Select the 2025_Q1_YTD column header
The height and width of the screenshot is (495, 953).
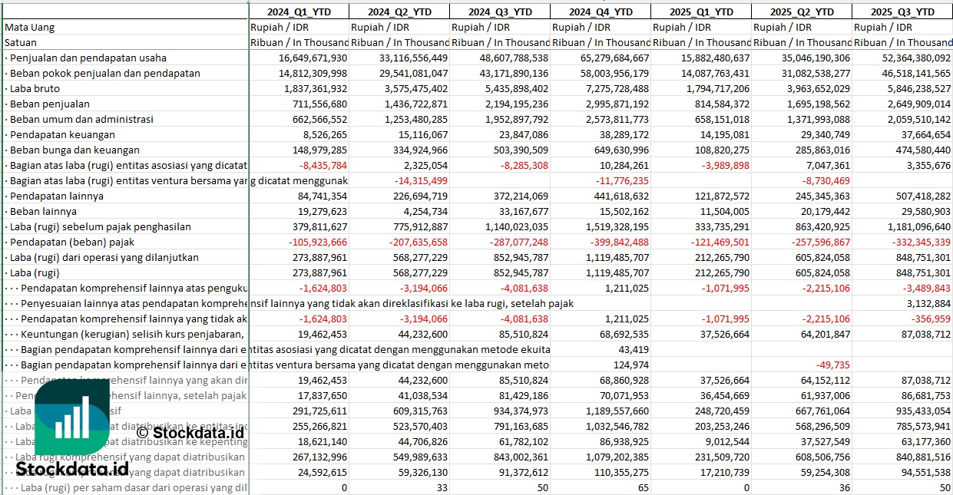pos(701,12)
